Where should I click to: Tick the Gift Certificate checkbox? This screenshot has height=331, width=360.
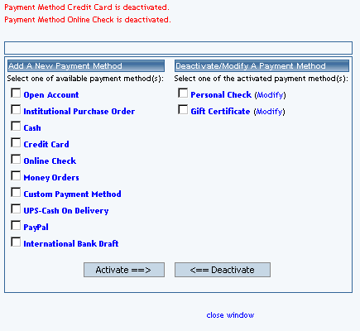(183, 109)
